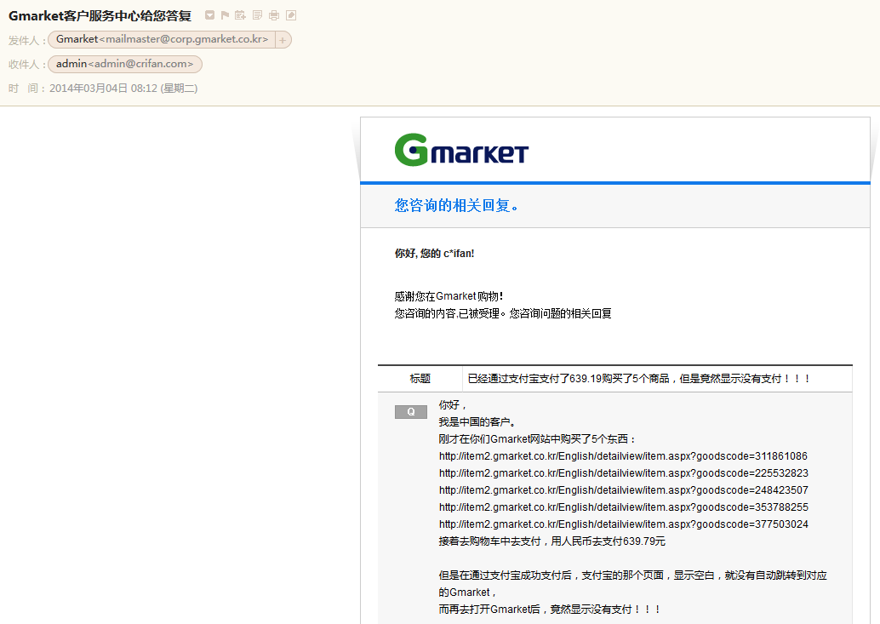Click recipient chip admin@crifan.com
Image resolution: width=880 pixels, height=624 pixels.
pos(124,64)
